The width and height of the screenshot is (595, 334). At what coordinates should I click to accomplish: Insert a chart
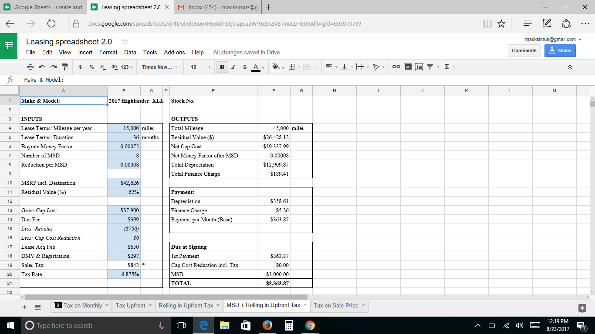coord(419,67)
